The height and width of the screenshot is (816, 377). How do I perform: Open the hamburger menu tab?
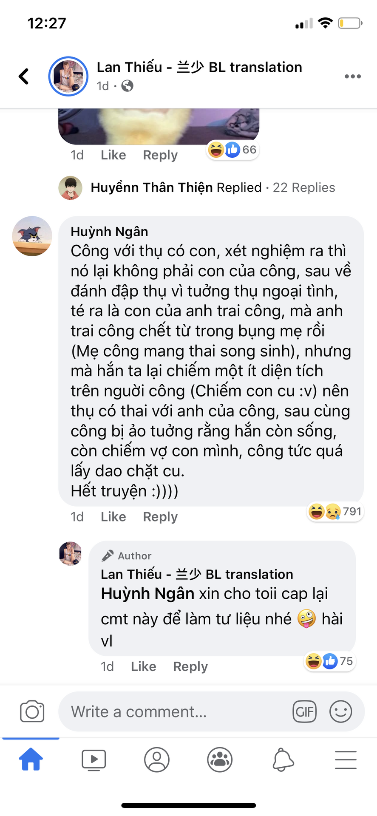346,760
